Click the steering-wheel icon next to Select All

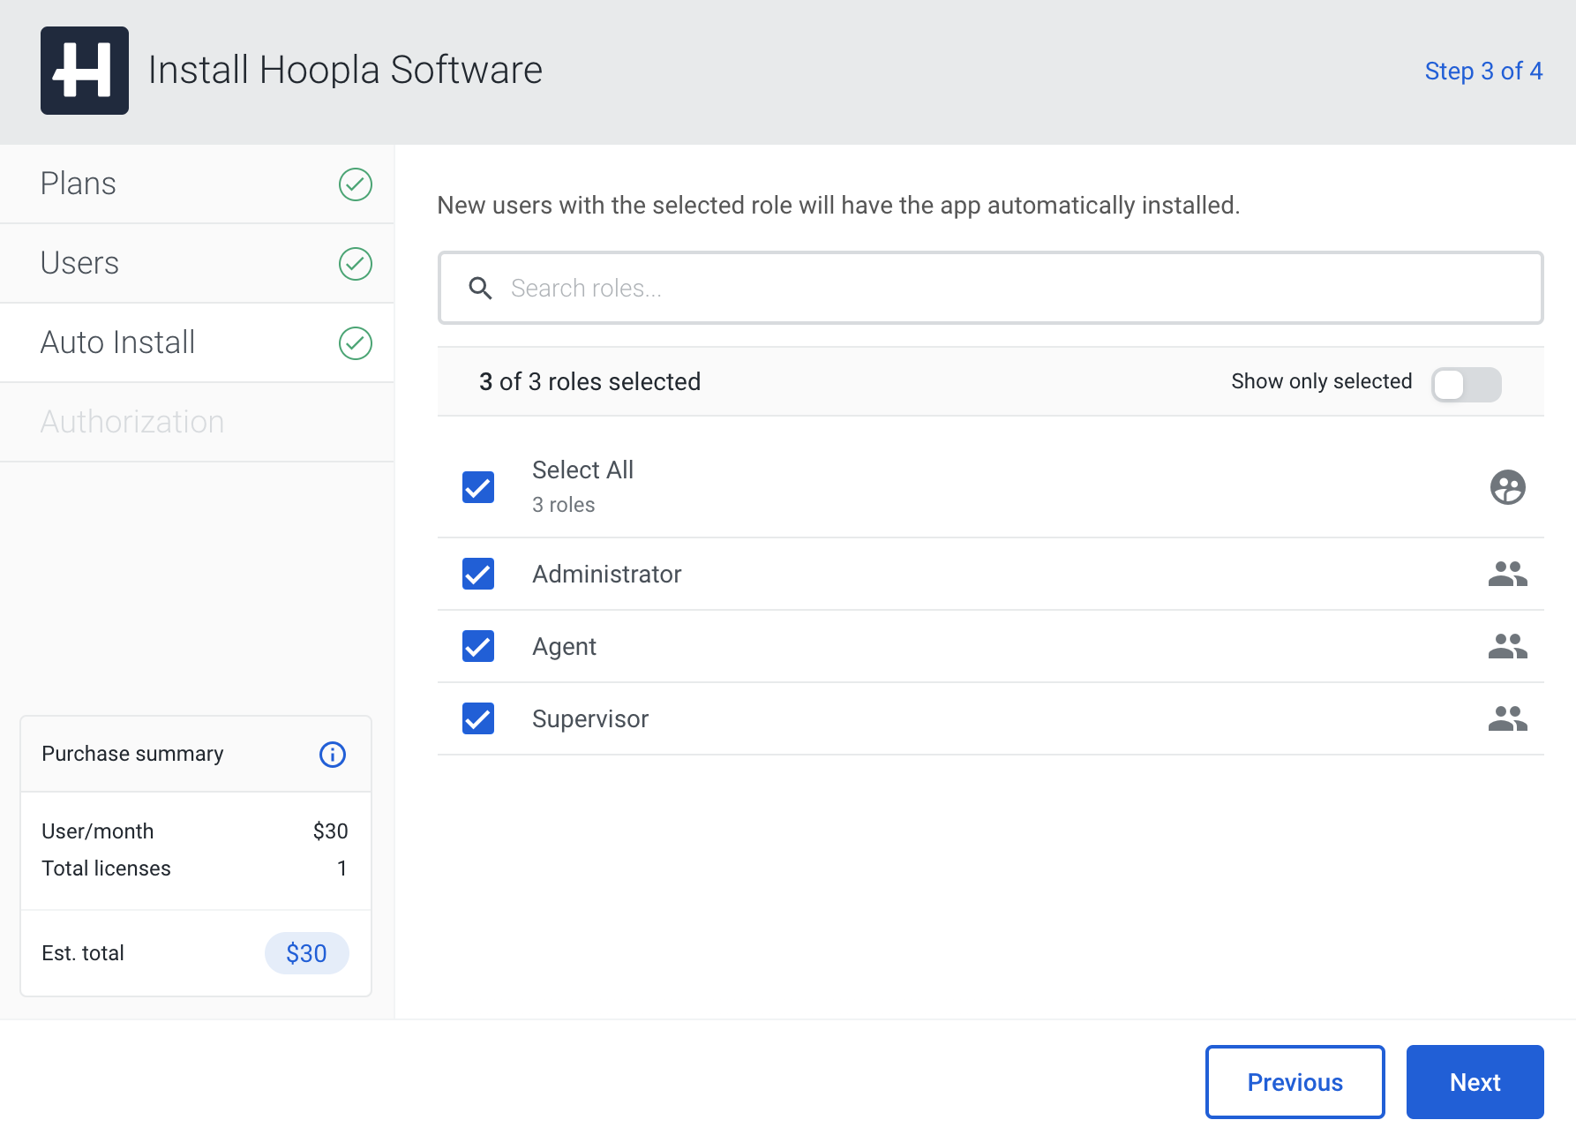[1506, 486]
